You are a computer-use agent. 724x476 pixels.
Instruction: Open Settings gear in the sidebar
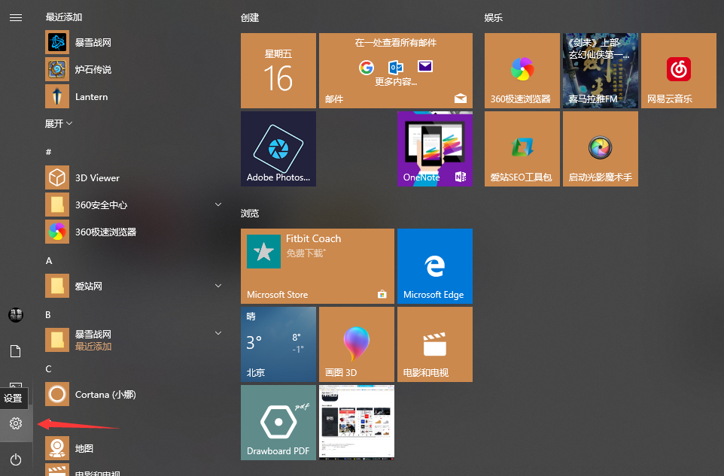coord(16,423)
